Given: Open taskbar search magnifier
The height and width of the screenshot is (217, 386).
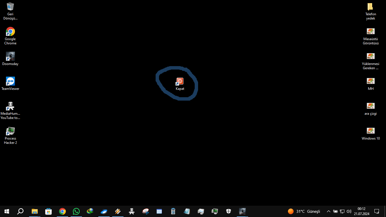Looking at the screenshot, I should point(20,211).
